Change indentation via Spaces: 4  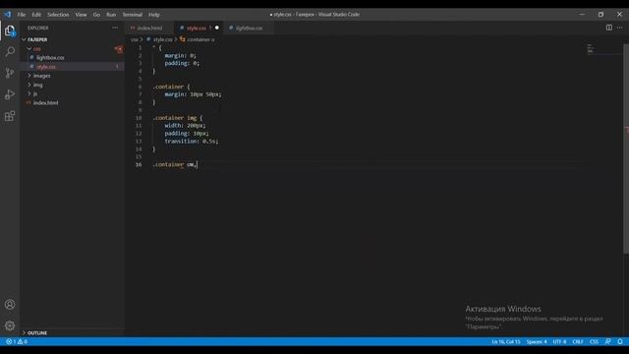537,341
